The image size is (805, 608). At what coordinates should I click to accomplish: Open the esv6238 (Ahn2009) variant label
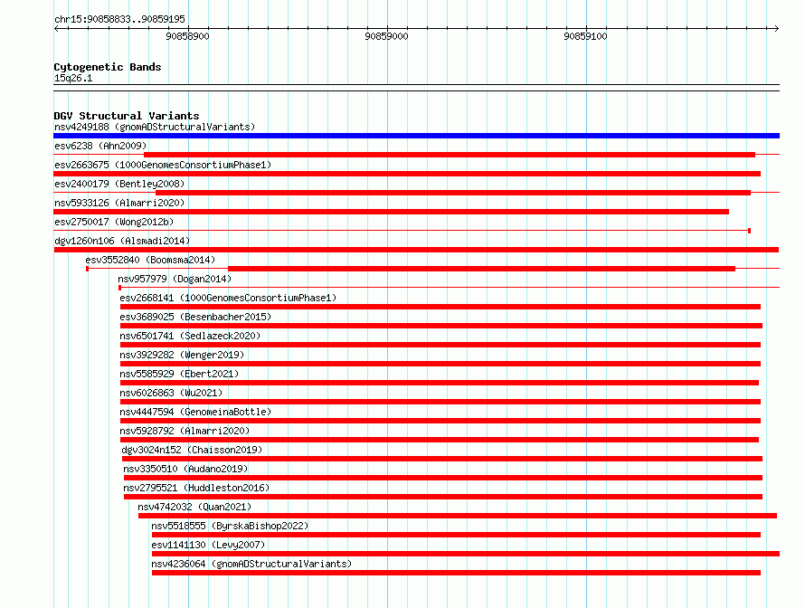[100, 146]
